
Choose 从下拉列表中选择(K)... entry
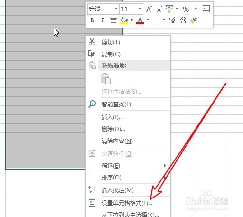128,214
